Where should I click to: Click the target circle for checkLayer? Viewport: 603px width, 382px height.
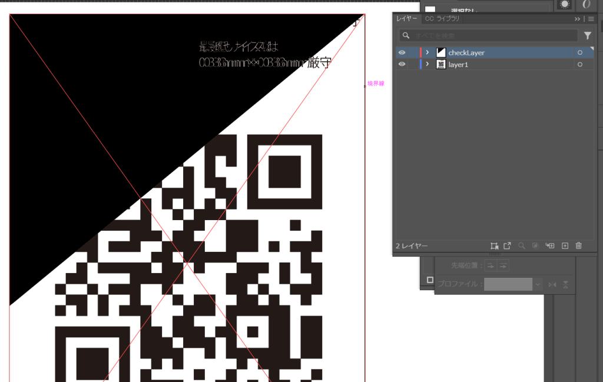(580, 52)
